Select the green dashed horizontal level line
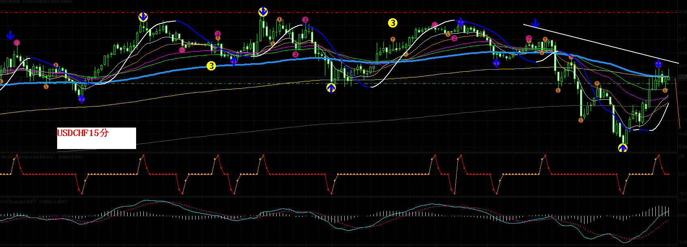Screen dimensions: 687x247 [339, 84]
